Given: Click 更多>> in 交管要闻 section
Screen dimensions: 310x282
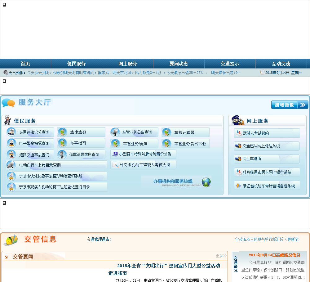Looking at the screenshot, I should pyautogui.click(x=221, y=256).
